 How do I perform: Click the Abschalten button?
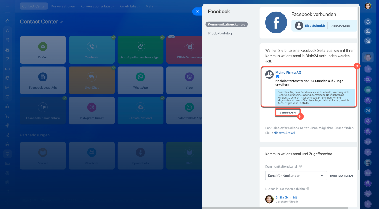pos(341,26)
